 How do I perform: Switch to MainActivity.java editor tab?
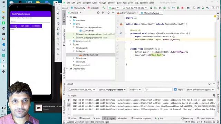[151, 13]
